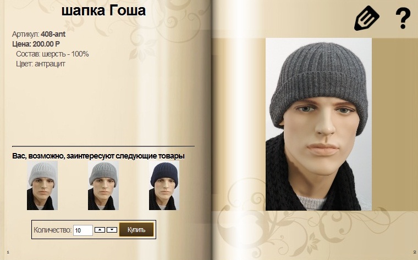Open the medium gray hat thumbnail
Image resolution: width=418 pixels, height=260 pixels.
tap(103, 185)
